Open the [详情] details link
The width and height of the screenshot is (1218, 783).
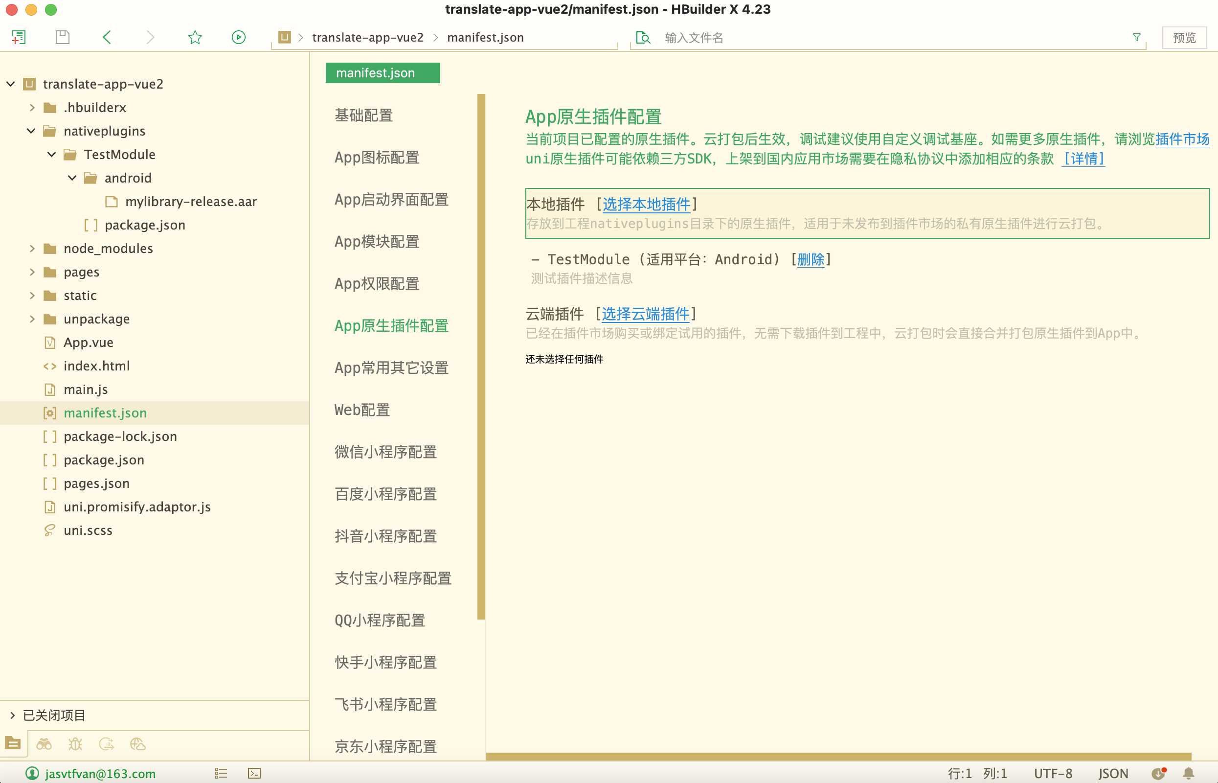(x=1084, y=159)
